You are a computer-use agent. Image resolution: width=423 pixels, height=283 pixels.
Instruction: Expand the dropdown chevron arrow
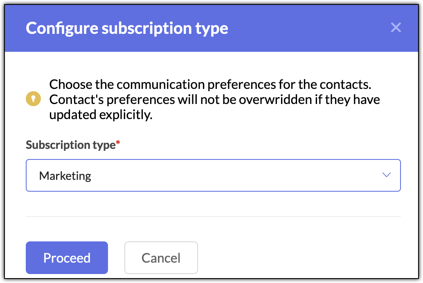pyautogui.click(x=386, y=175)
